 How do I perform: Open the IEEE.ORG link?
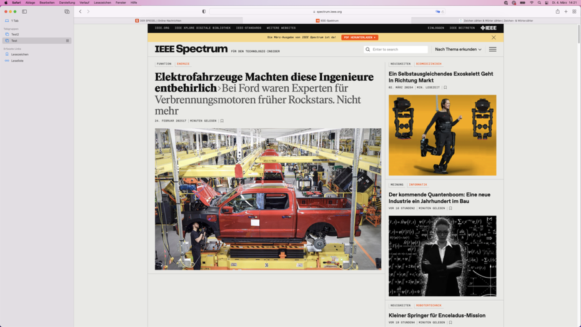(162, 28)
